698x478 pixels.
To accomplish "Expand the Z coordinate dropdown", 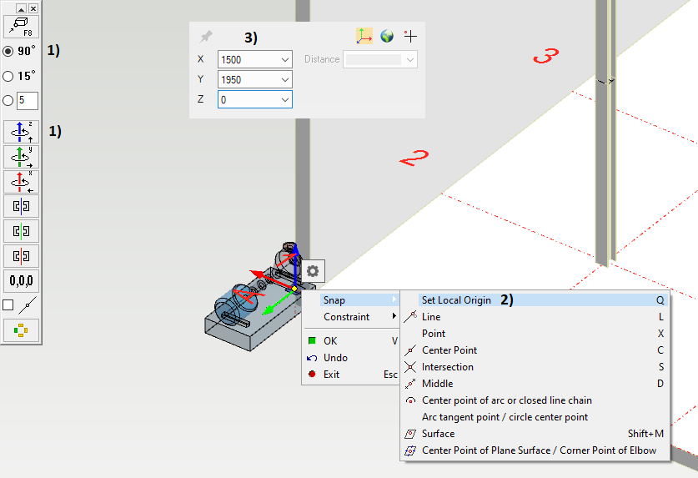I will coord(285,99).
